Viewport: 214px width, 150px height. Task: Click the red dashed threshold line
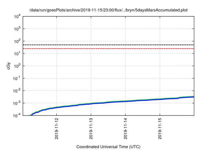point(108,49)
